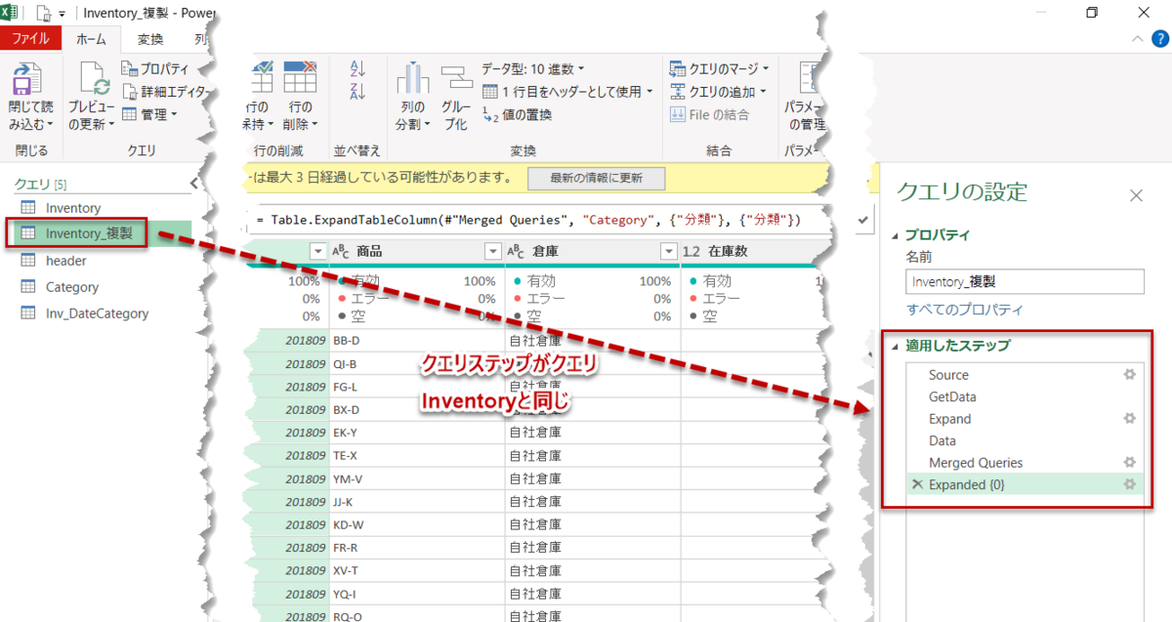
Task: Open first column filter dropdown
Action: coord(317,252)
